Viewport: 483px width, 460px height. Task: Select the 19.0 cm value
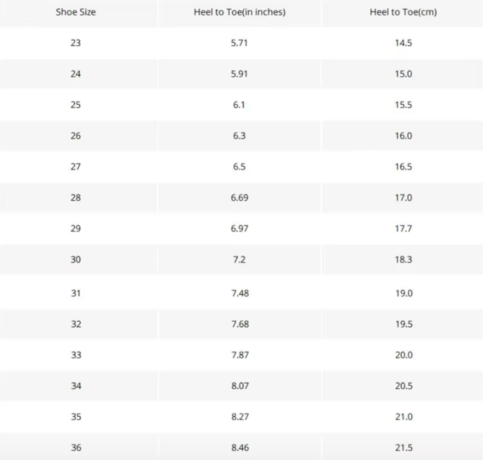coord(403,293)
